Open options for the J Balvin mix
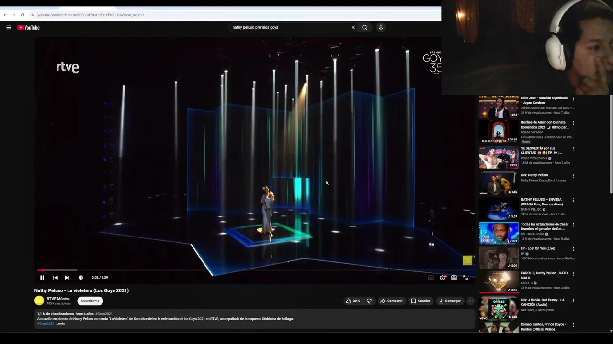Image resolution: width=613 pixels, height=344 pixels. pos(573,301)
